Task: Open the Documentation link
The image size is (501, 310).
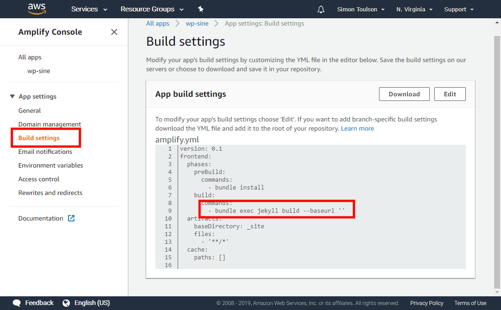Action: [41, 218]
